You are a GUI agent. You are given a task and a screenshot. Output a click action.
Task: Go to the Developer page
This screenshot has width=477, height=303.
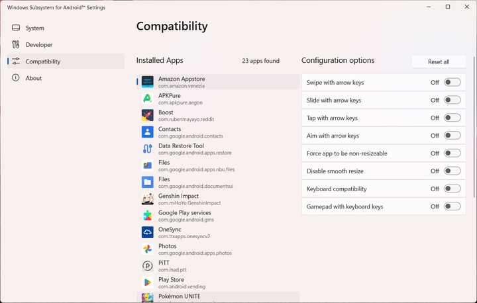pyautogui.click(x=66, y=45)
